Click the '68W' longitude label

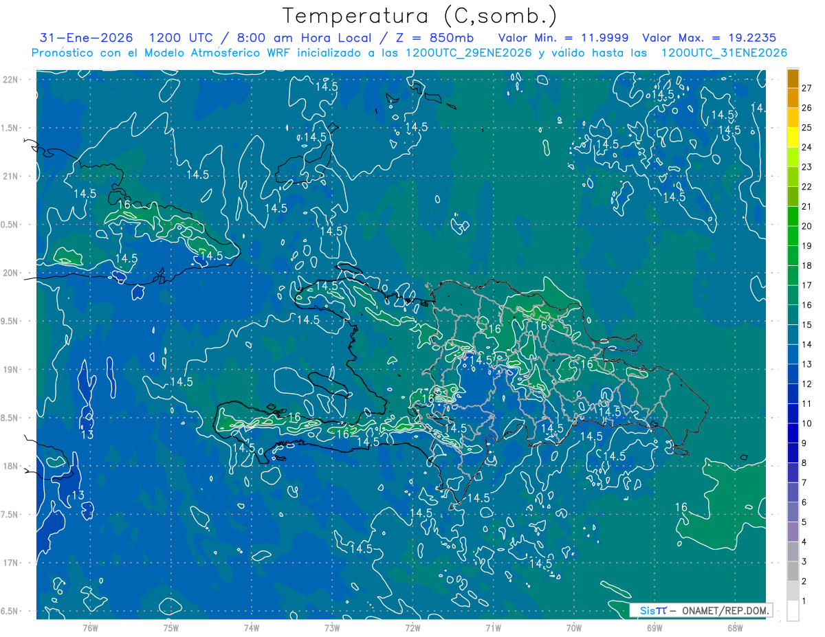[x=734, y=627]
